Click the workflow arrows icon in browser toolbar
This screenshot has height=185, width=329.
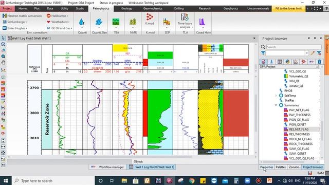[x=312, y=62]
